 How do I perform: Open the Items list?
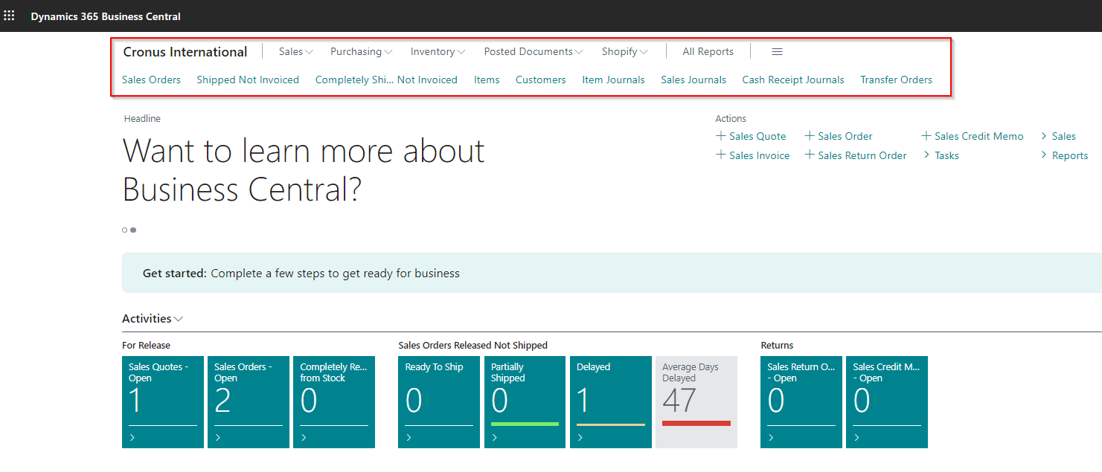pos(487,80)
